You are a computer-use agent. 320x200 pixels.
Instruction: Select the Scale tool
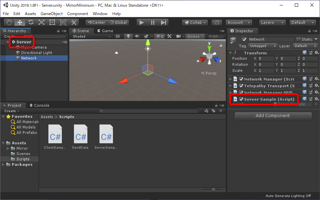pos(41,22)
